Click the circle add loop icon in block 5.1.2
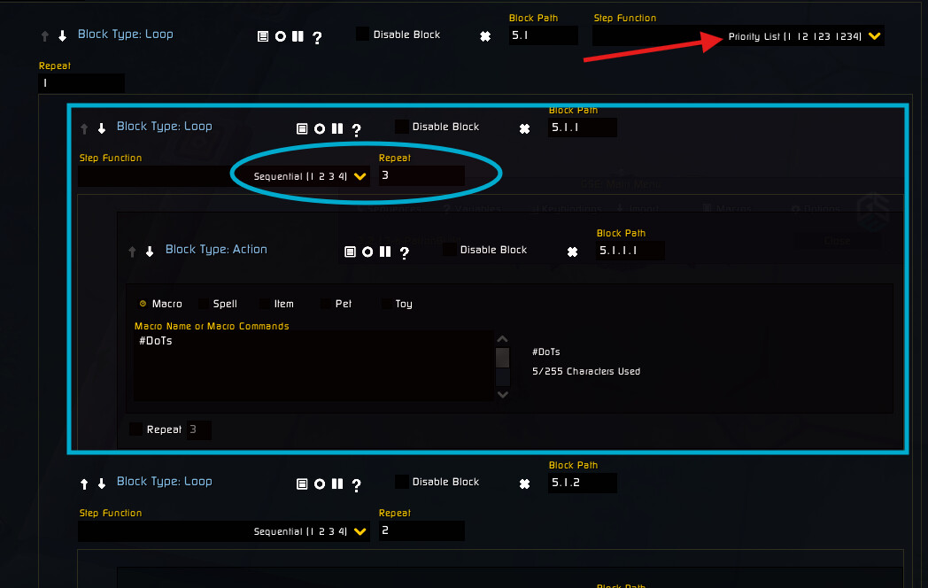928x588 pixels. [320, 484]
